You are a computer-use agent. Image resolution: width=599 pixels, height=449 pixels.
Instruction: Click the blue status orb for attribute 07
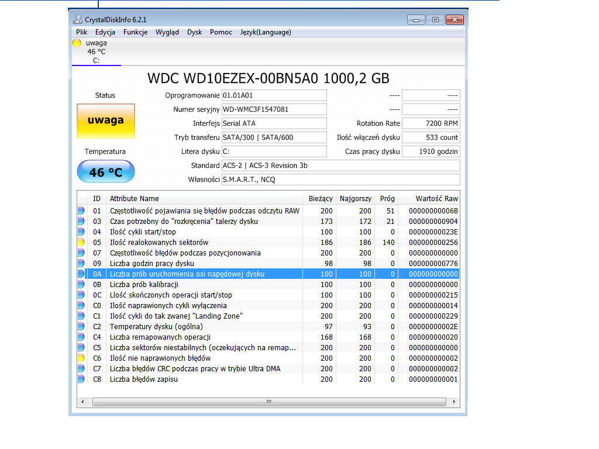pos(81,253)
